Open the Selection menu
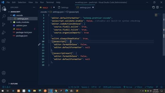The height and width of the screenshot is (93, 165). (22, 2)
